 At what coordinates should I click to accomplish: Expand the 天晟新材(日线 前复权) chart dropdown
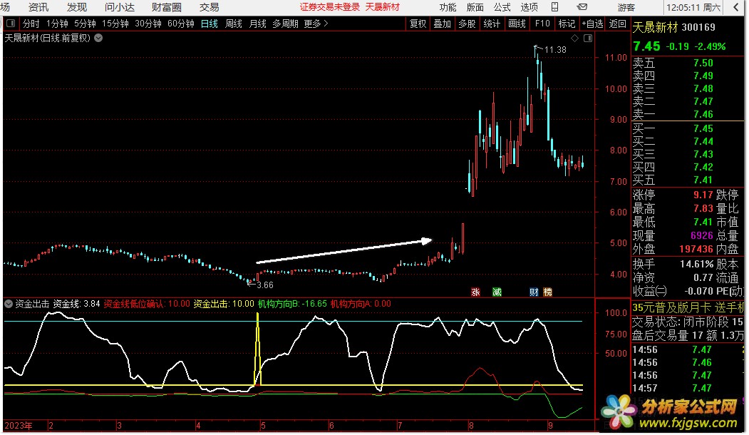coord(98,38)
